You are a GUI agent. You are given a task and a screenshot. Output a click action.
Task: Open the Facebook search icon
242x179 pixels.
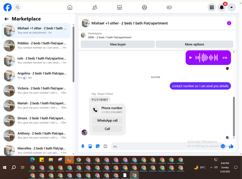[17, 7]
